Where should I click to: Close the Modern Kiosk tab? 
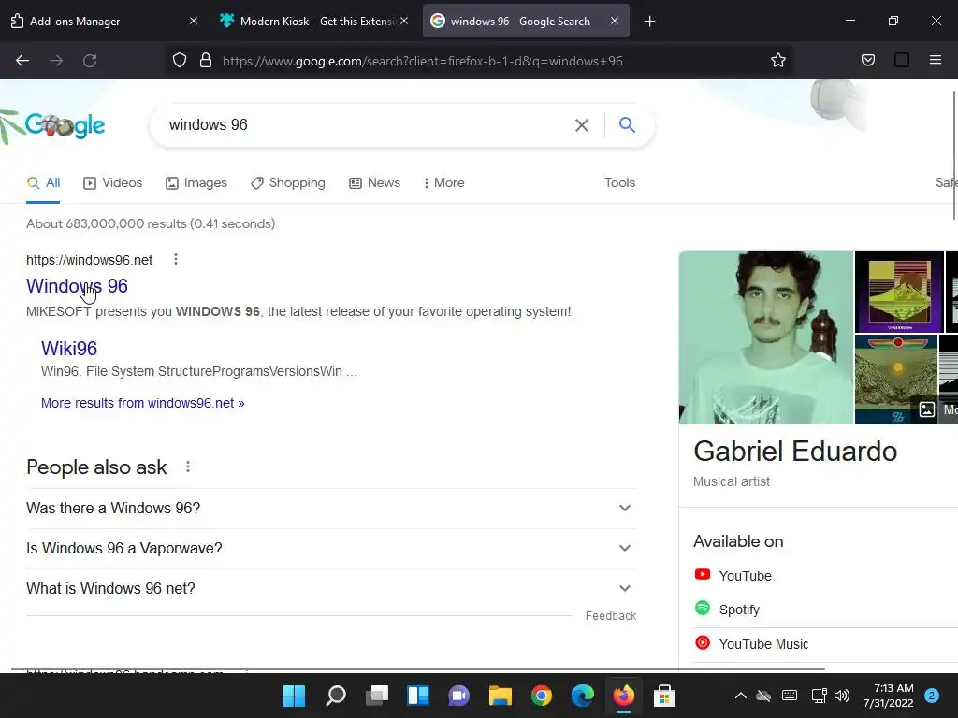pos(404,21)
